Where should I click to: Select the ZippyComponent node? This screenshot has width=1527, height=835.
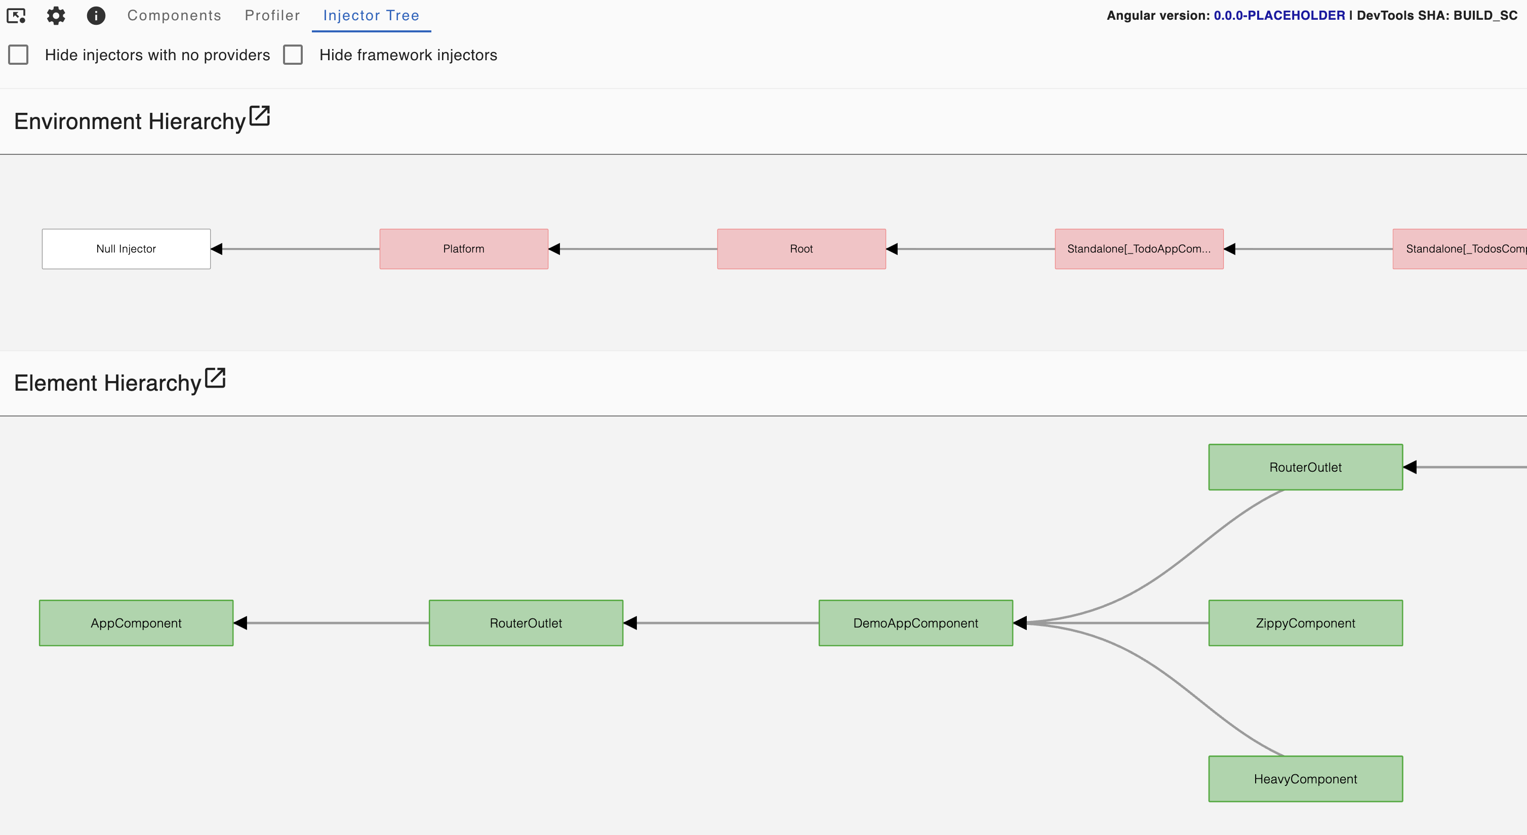pyautogui.click(x=1305, y=623)
